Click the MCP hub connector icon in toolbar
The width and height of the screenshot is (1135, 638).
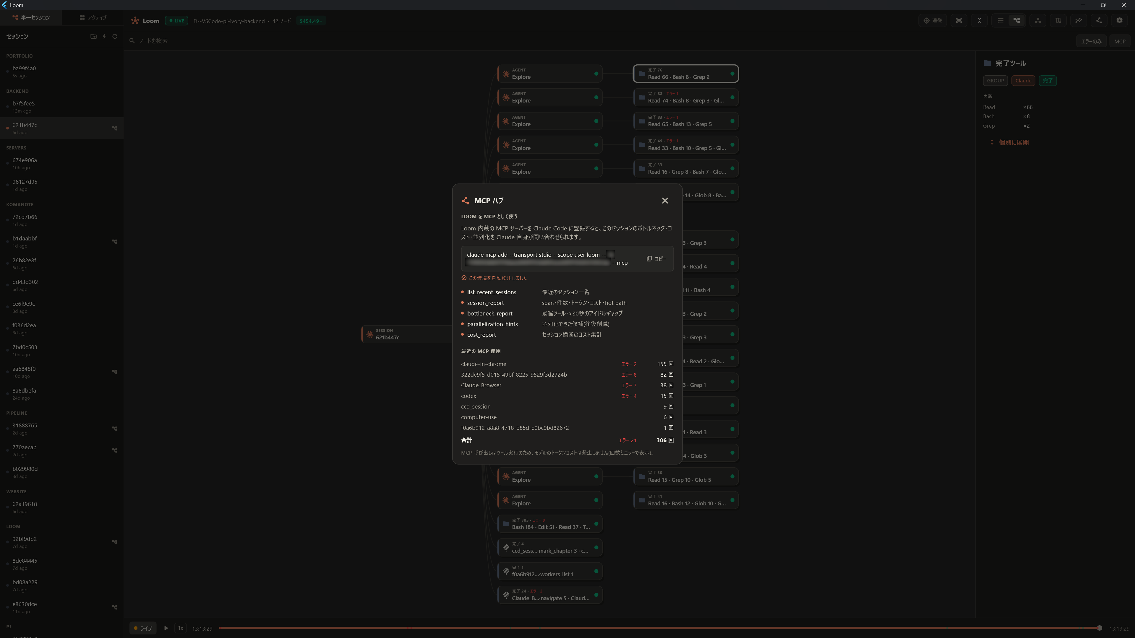(1099, 21)
